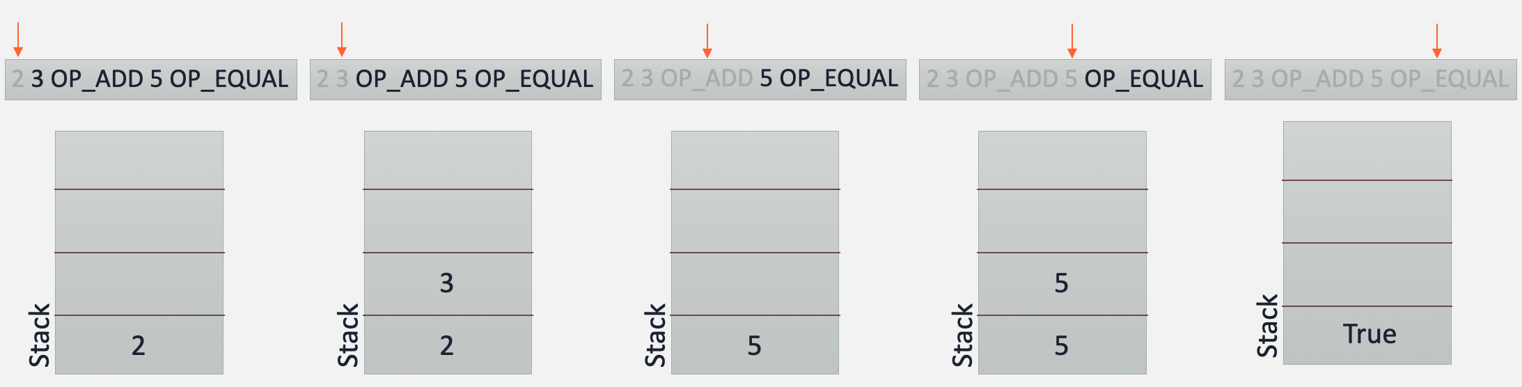Click the lower 5 in the fourth stack
1522x387 pixels.
pyautogui.click(x=1062, y=345)
